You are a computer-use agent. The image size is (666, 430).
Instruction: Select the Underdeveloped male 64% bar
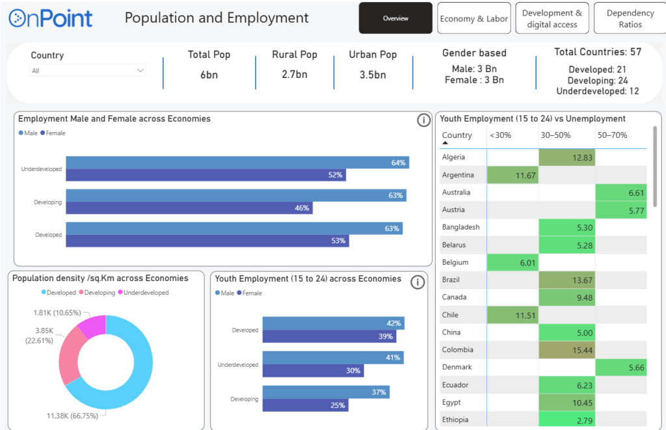(x=237, y=163)
